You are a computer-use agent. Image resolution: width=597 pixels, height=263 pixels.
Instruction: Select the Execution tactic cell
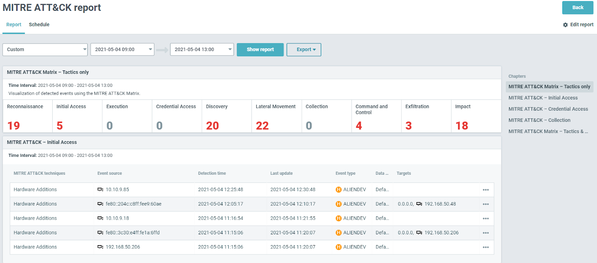127,116
